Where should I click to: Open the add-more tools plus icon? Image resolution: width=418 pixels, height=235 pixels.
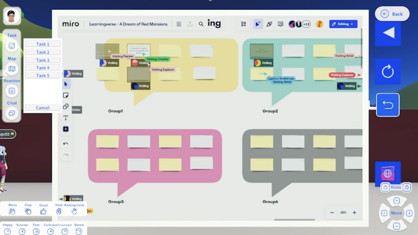click(x=65, y=129)
